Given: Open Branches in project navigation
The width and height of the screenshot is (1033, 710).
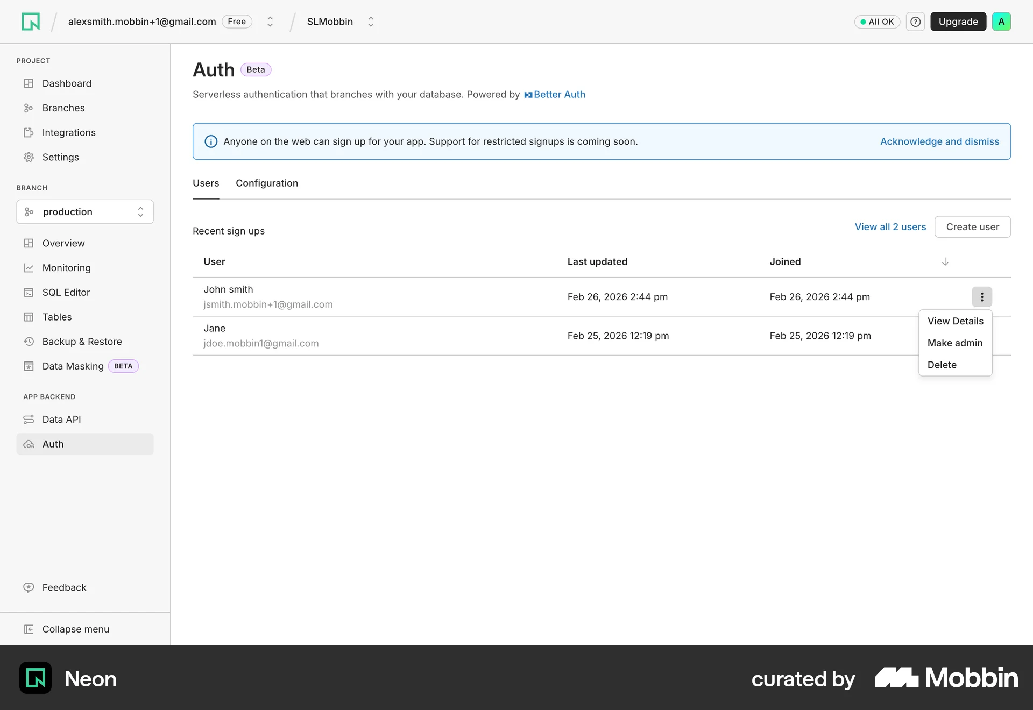Looking at the screenshot, I should (x=63, y=108).
